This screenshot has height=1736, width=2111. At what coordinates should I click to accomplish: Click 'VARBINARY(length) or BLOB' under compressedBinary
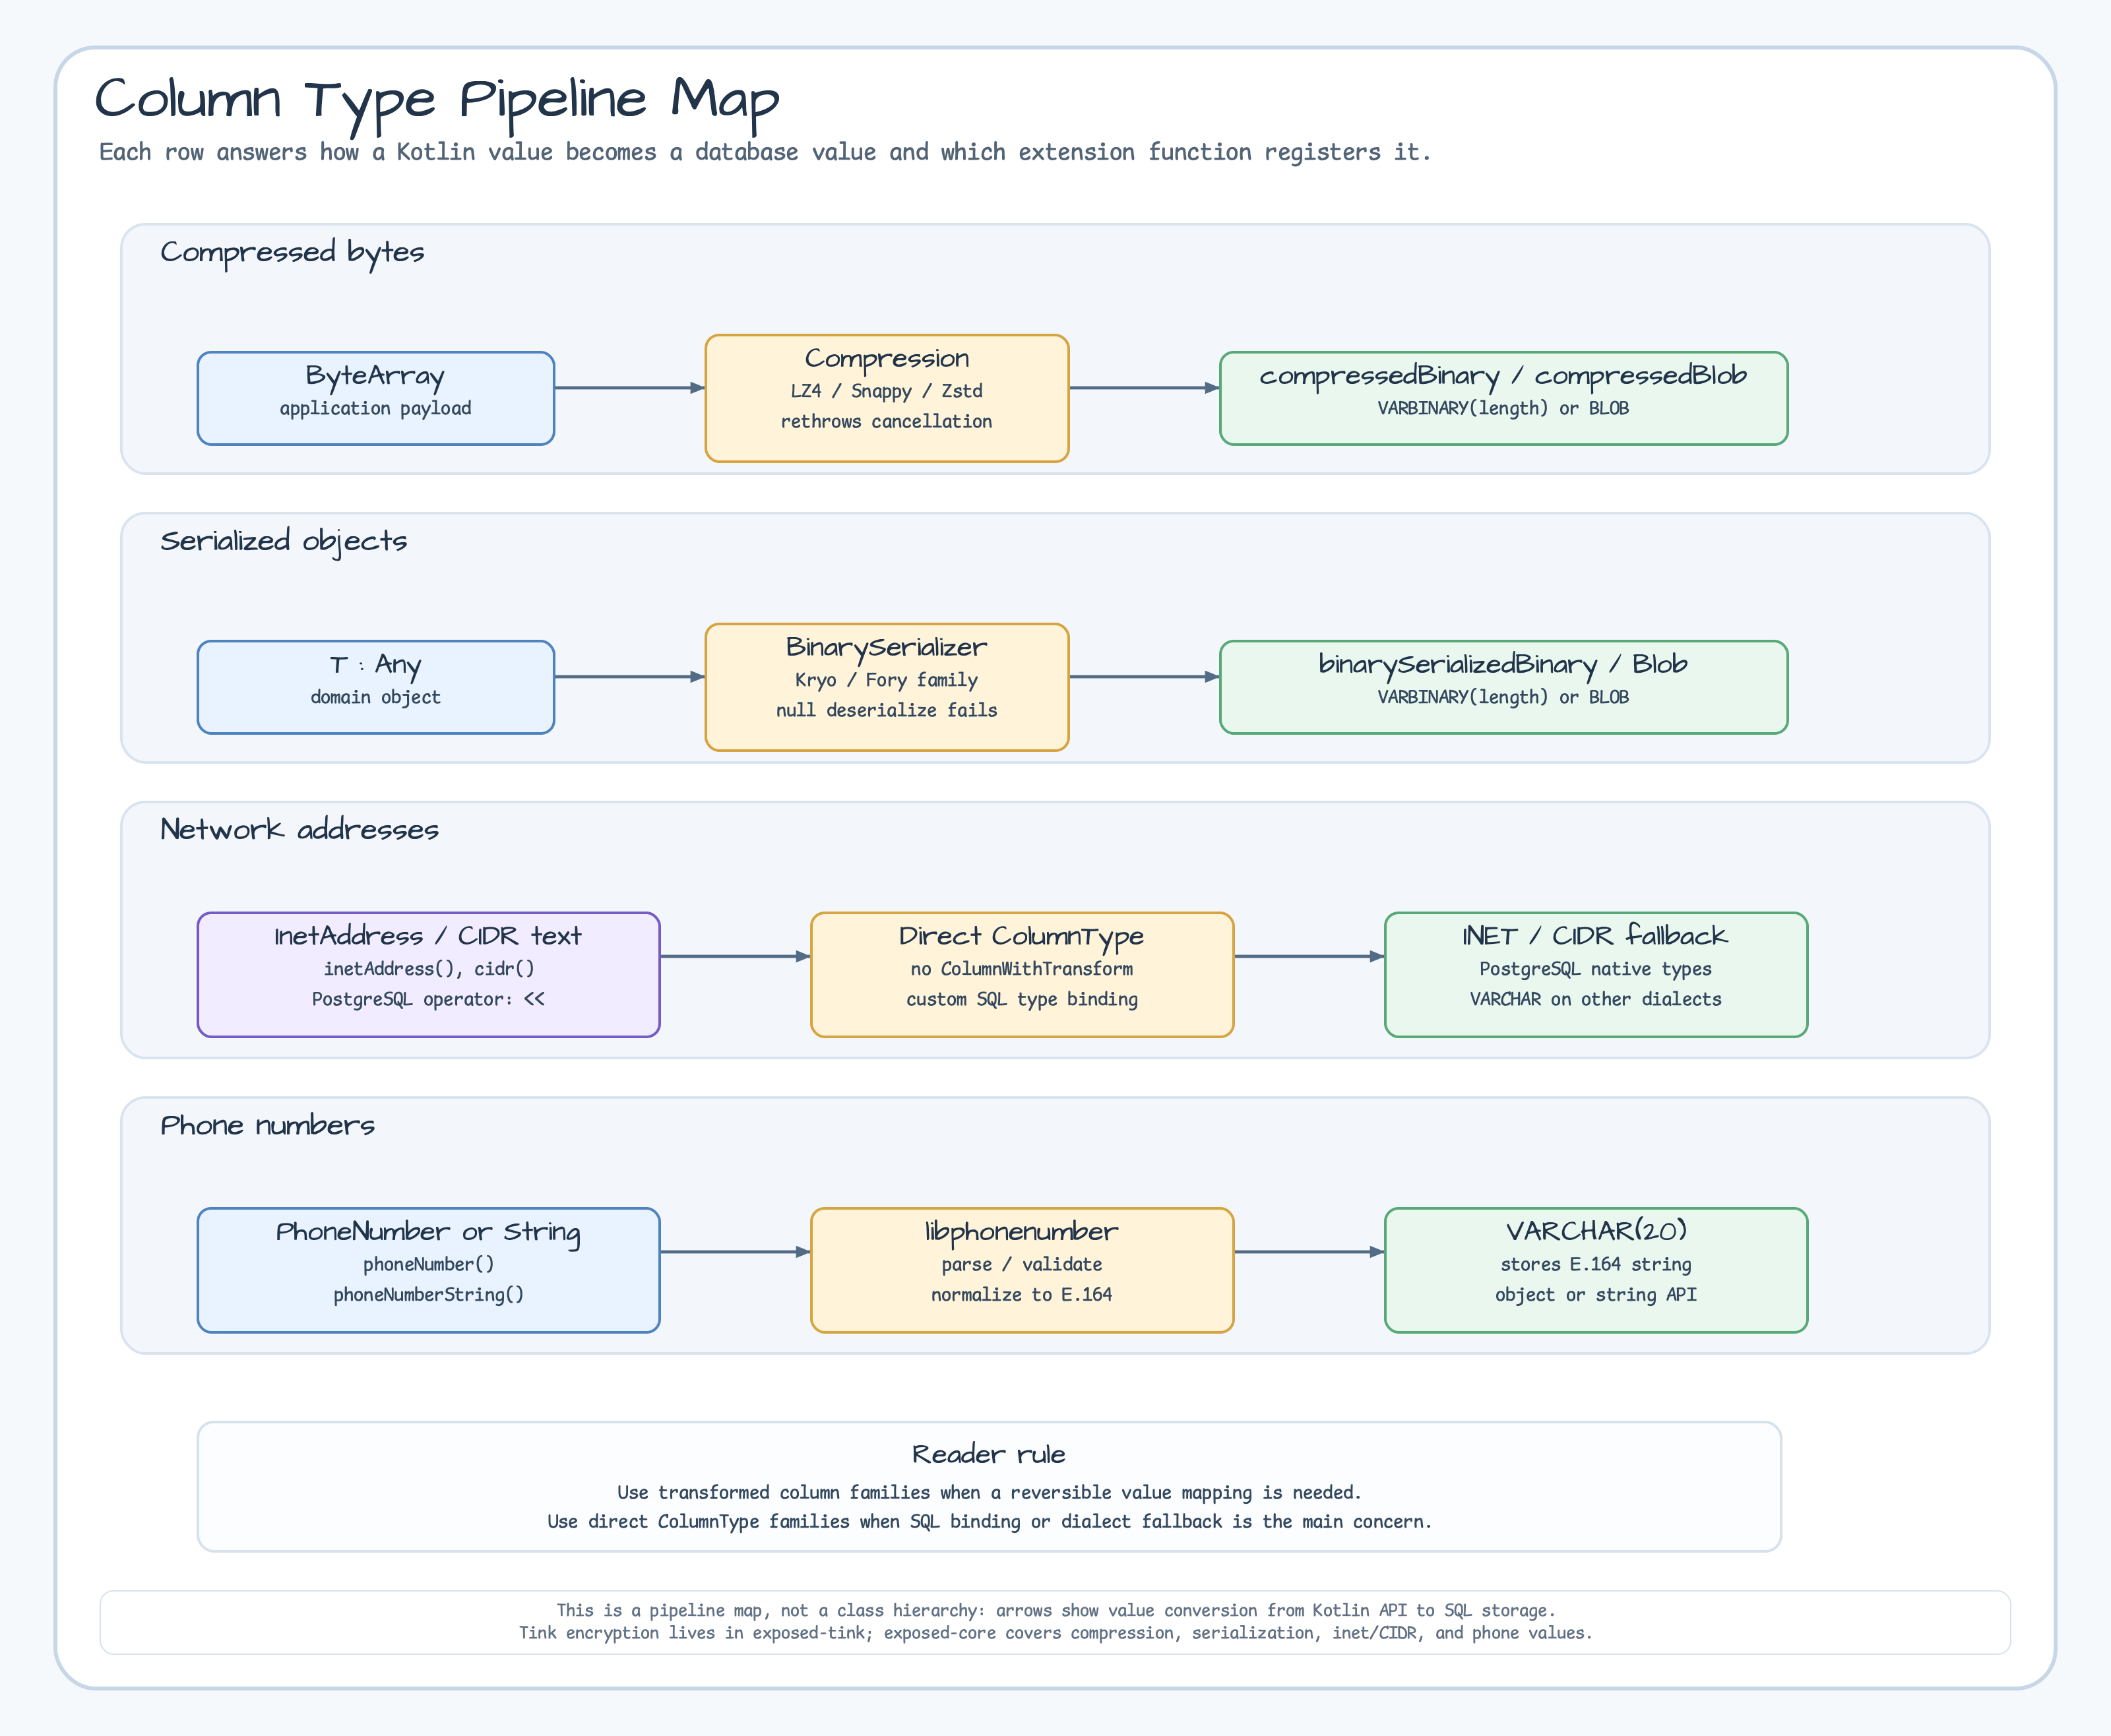pyautogui.click(x=1503, y=408)
